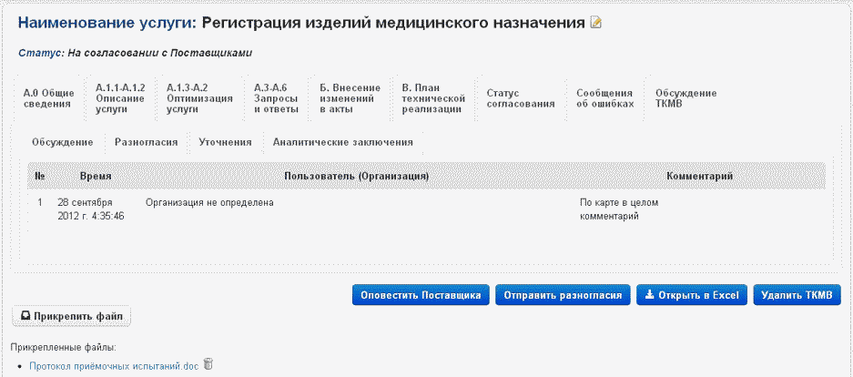
Task: Switch to Статус согласования tab
Action: [x=520, y=98]
